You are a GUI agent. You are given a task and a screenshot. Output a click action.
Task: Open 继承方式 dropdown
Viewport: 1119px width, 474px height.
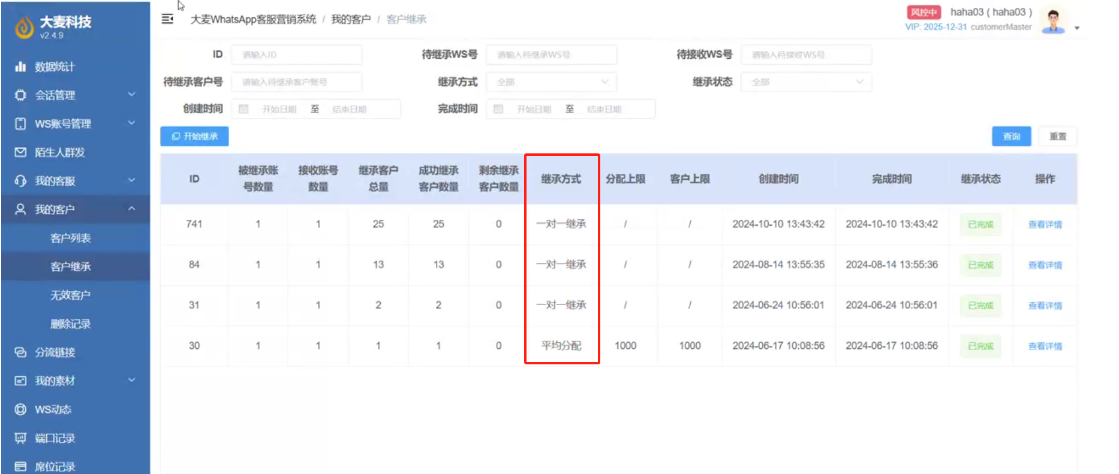(551, 82)
